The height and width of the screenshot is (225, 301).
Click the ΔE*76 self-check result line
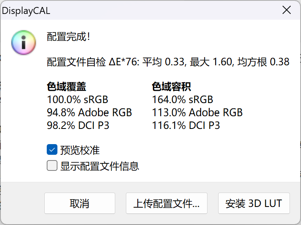[168, 62]
